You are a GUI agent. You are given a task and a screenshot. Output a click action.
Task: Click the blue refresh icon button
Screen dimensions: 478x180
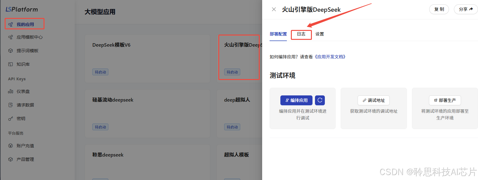(320, 100)
